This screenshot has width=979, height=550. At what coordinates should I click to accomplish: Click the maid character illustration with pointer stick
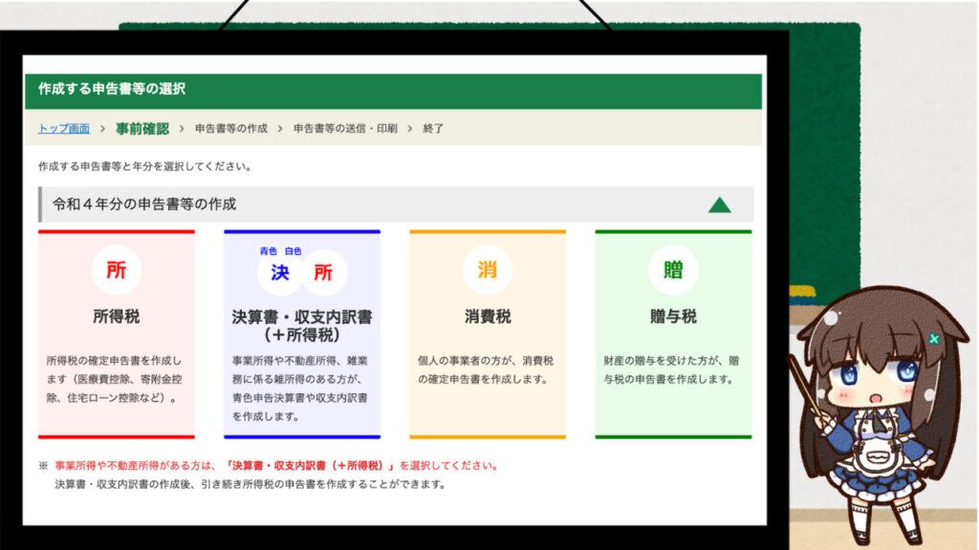pos(878,414)
